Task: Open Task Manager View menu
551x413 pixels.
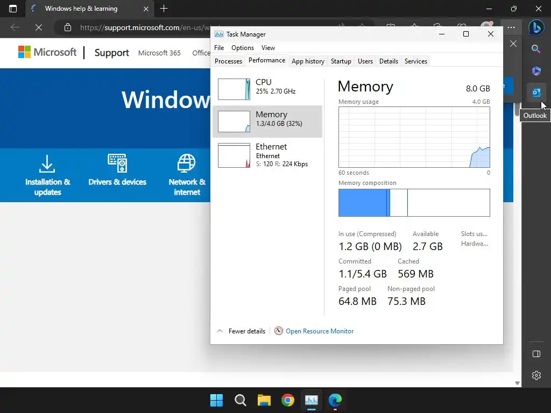Action: [268, 48]
